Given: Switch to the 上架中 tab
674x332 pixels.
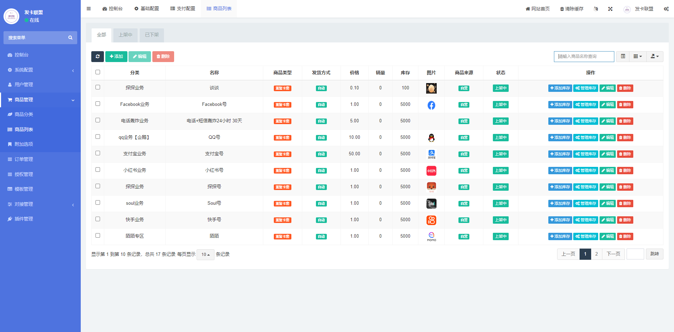Looking at the screenshot, I should 125,35.
